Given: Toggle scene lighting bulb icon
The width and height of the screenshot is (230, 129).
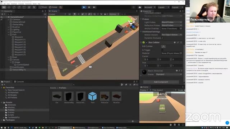Looking at the screenshot, I should tap(74, 14).
